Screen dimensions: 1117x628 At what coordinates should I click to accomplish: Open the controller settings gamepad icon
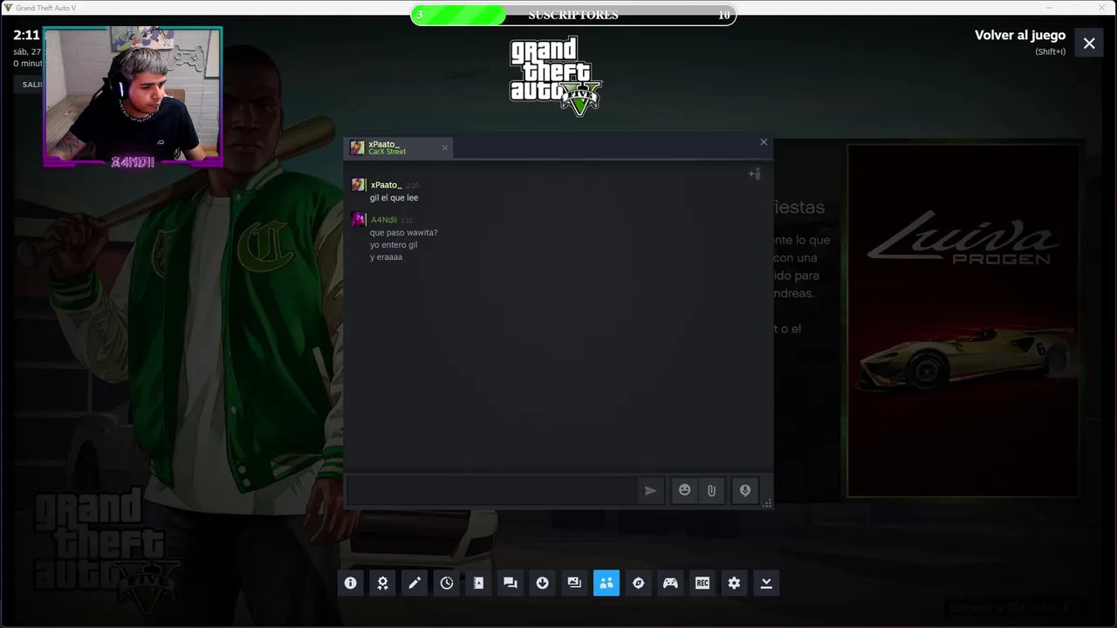[670, 583]
